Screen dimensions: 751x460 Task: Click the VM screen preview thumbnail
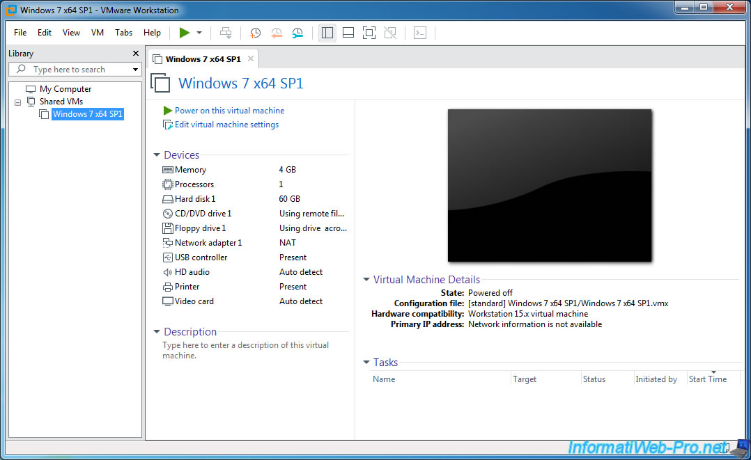click(x=550, y=185)
